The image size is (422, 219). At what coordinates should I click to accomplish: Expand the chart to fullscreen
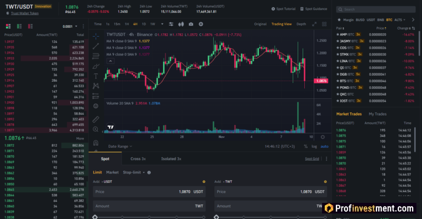click(x=314, y=24)
